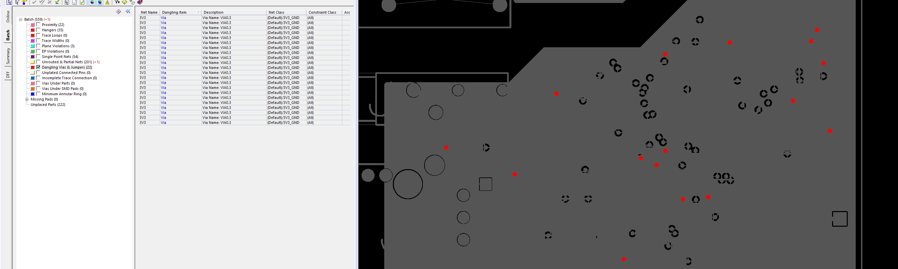This screenshot has height=269, width=898.
Task: Click the yellow bell with blue ball icon
Action: pyautogui.click(x=24, y=2)
